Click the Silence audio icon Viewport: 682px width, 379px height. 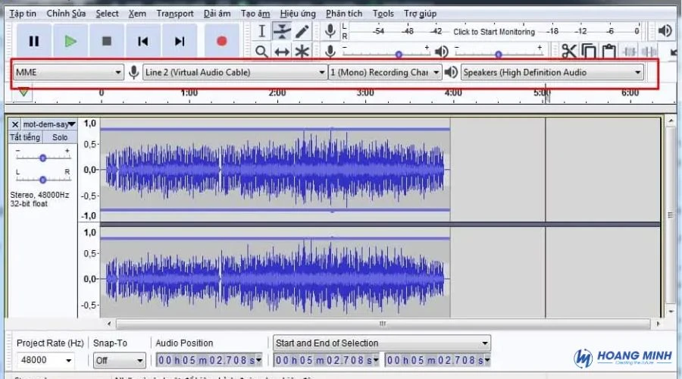coord(649,52)
